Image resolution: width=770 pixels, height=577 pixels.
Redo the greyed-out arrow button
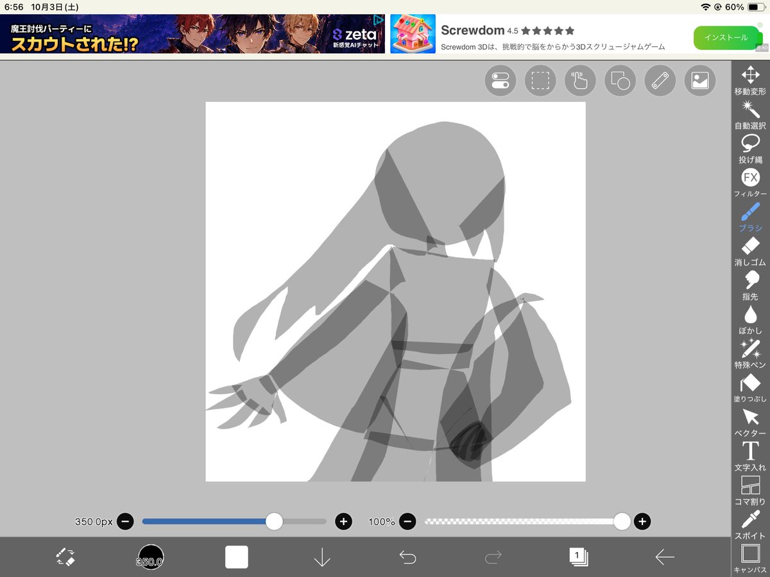pyautogui.click(x=493, y=557)
